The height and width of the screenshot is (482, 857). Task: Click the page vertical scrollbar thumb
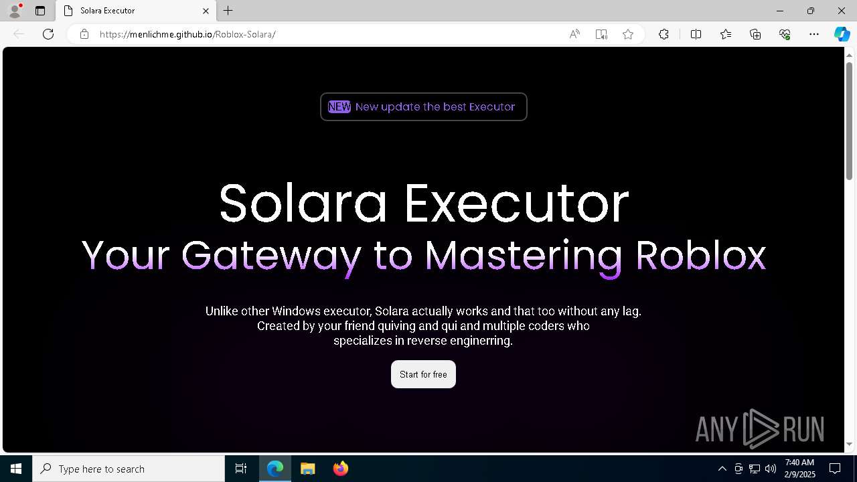(850, 120)
